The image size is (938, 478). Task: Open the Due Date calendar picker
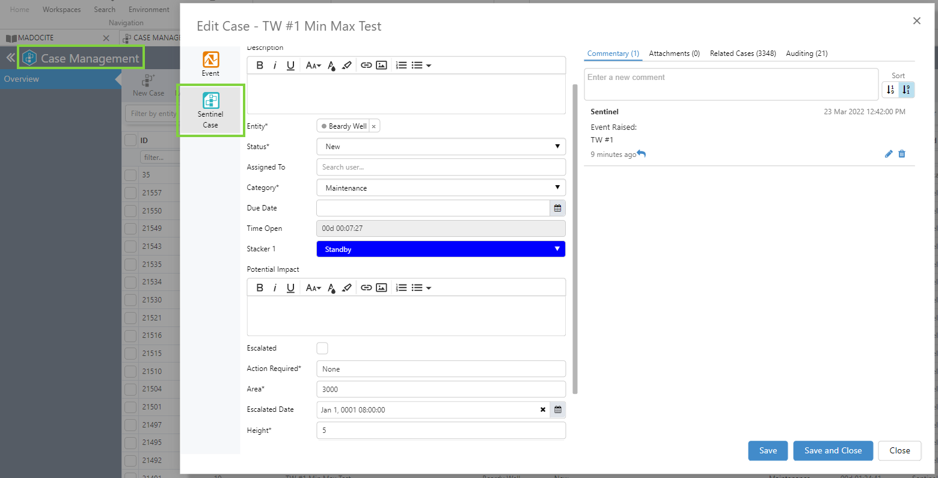(x=557, y=208)
